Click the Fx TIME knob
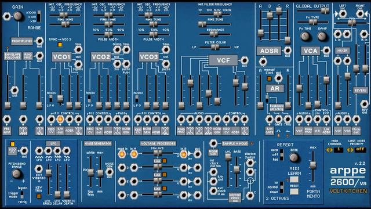371x209 pixels. click(305, 36)
